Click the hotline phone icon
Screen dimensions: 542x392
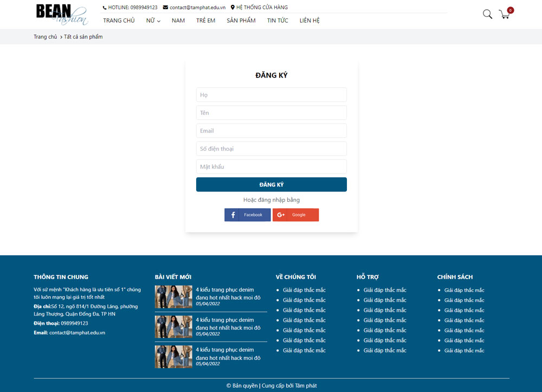coord(105,8)
